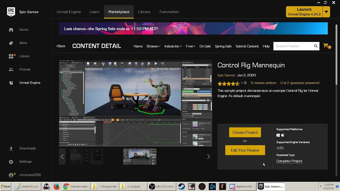
Task: Open the C:\youtube folder taskbar item
Action: tap(133, 186)
